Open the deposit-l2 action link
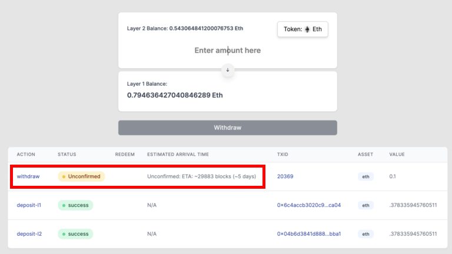This screenshot has height=254, width=452. [x=30, y=234]
